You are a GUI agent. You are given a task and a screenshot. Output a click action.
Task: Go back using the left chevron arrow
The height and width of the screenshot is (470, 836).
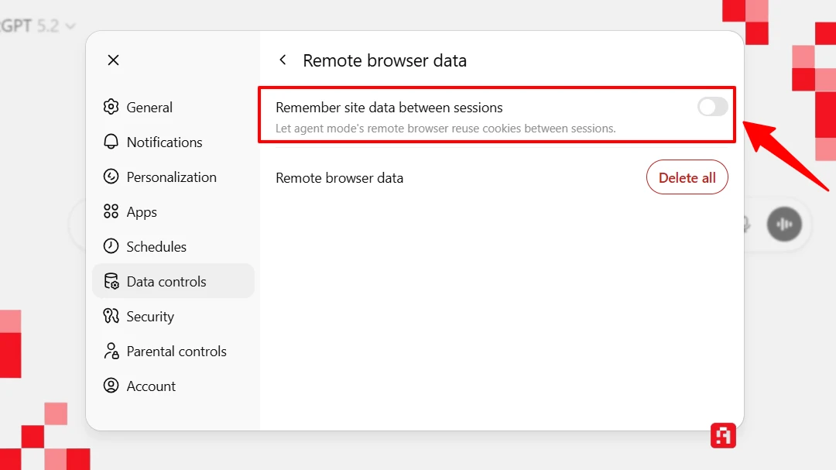[x=283, y=60]
